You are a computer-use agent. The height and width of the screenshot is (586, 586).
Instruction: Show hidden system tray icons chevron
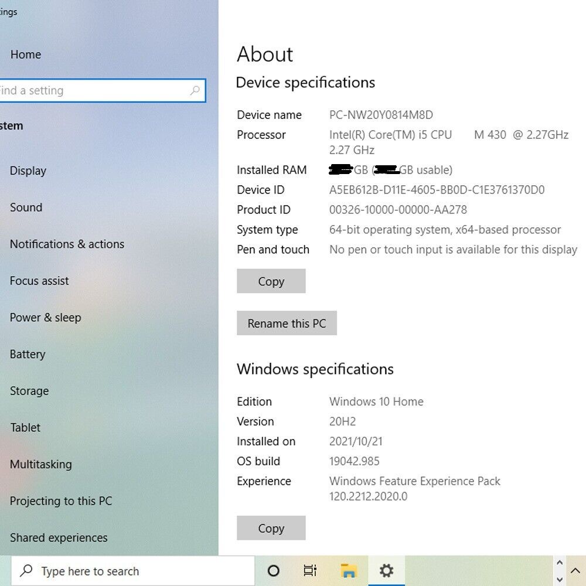click(x=575, y=571)
